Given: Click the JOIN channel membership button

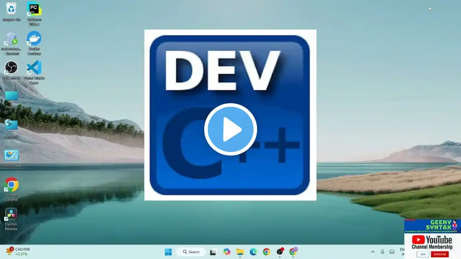Looking at the screenshot, I should (423, 254).
